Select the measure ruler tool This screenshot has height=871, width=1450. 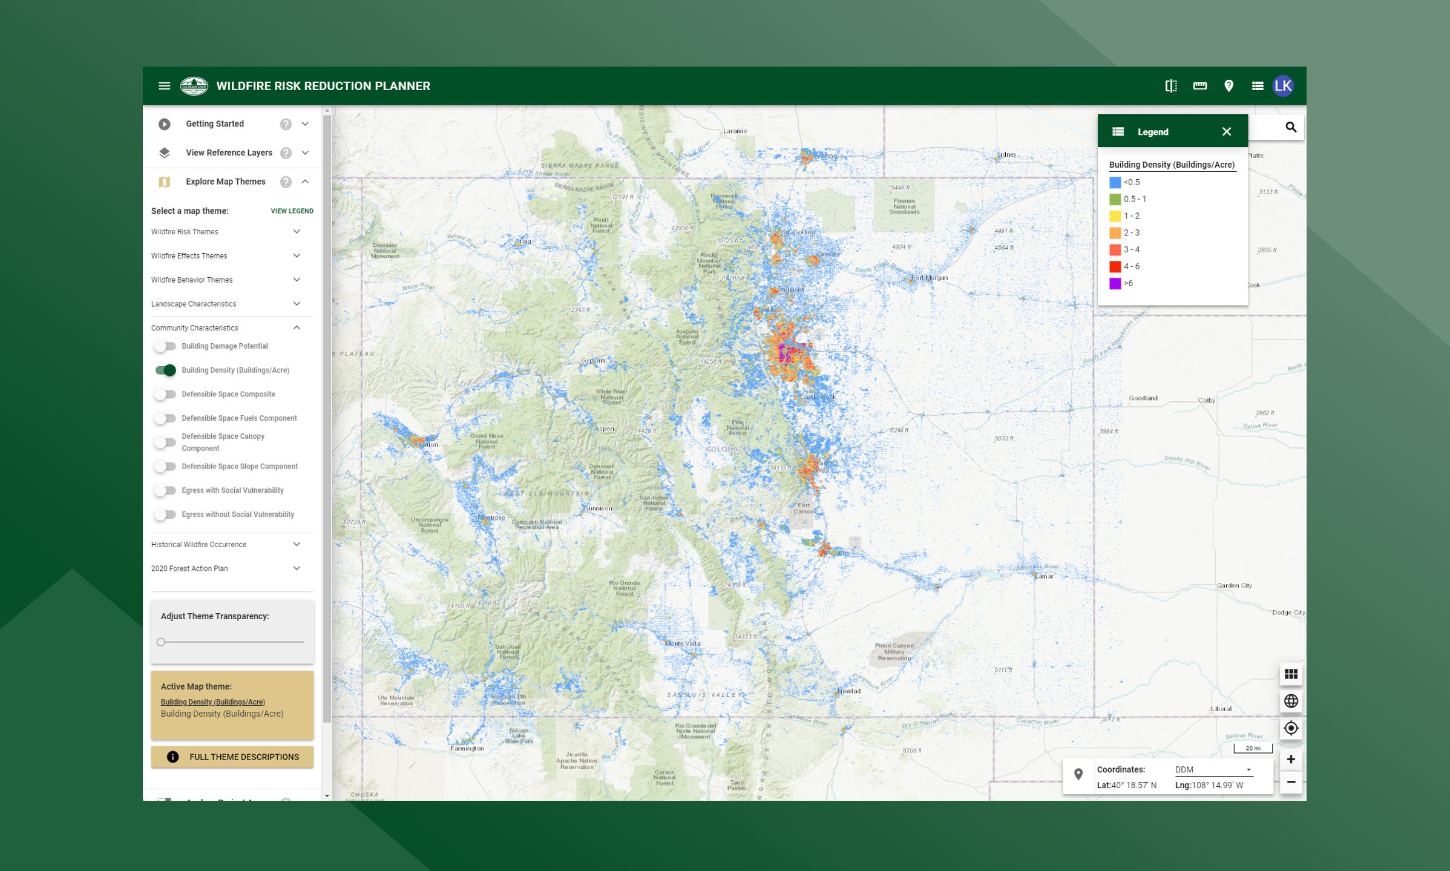pos(1200,86)
